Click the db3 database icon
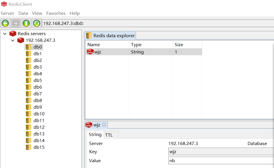Viewport: 274px width, 168px height. coord(29,67)
